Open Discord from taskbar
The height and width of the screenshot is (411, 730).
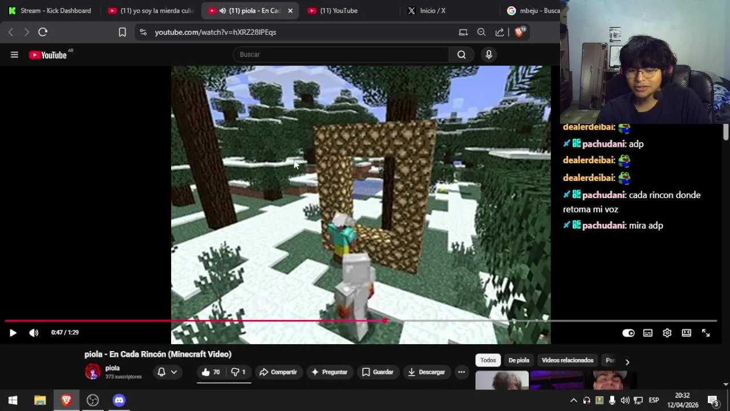[x=119, y=400]
